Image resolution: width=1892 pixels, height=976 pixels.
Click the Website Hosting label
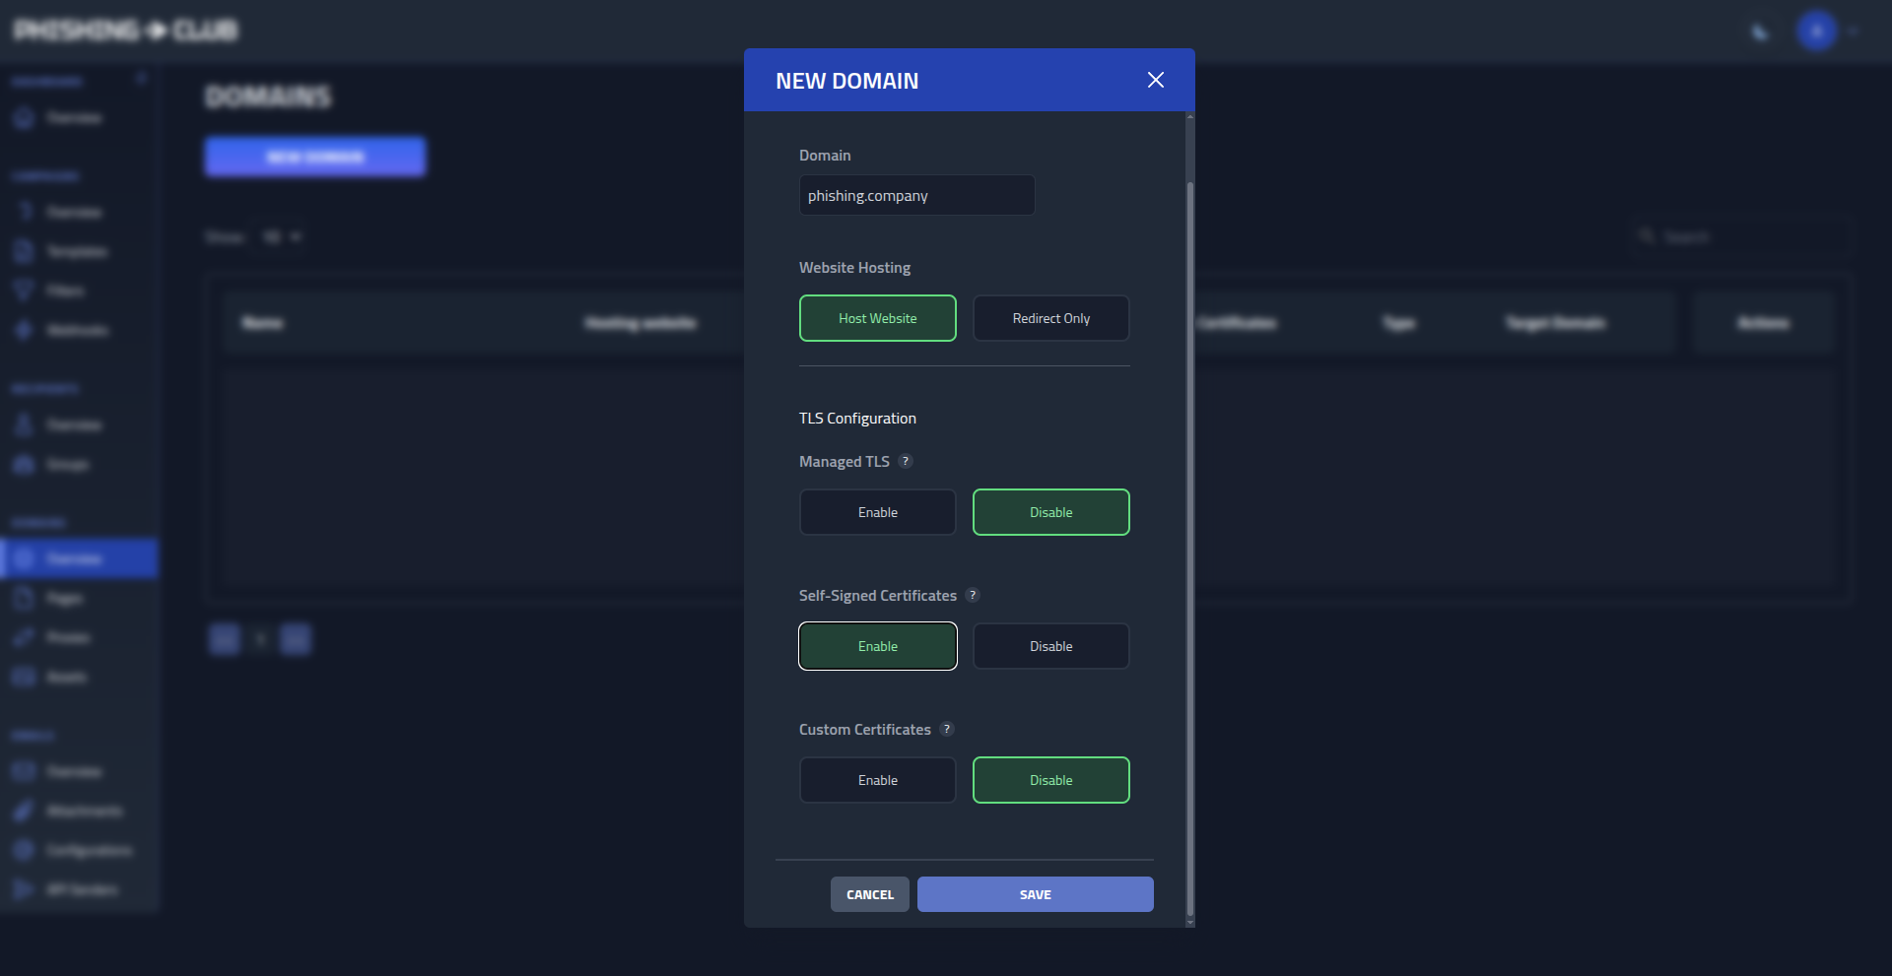(854, 268)
